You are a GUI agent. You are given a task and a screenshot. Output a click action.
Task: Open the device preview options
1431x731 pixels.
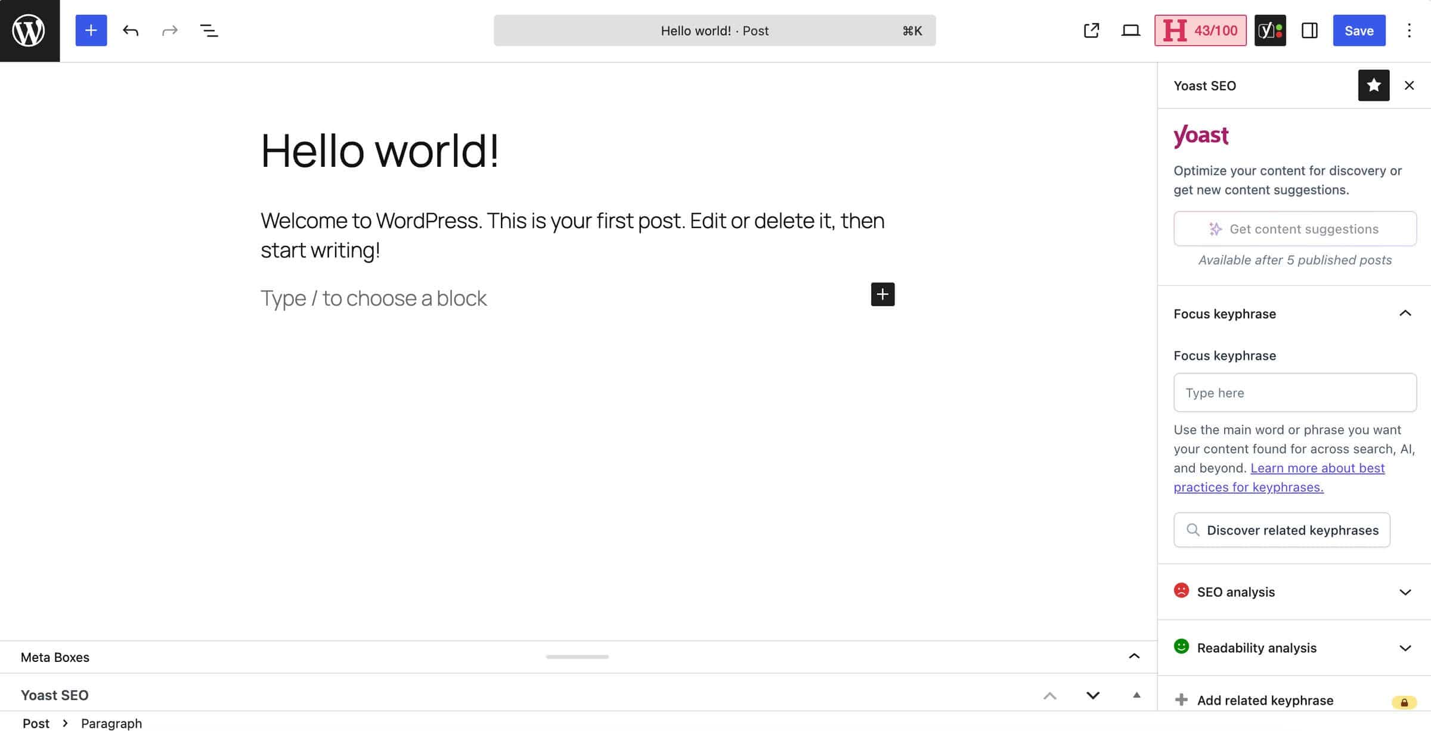[x=1130, y=30]
